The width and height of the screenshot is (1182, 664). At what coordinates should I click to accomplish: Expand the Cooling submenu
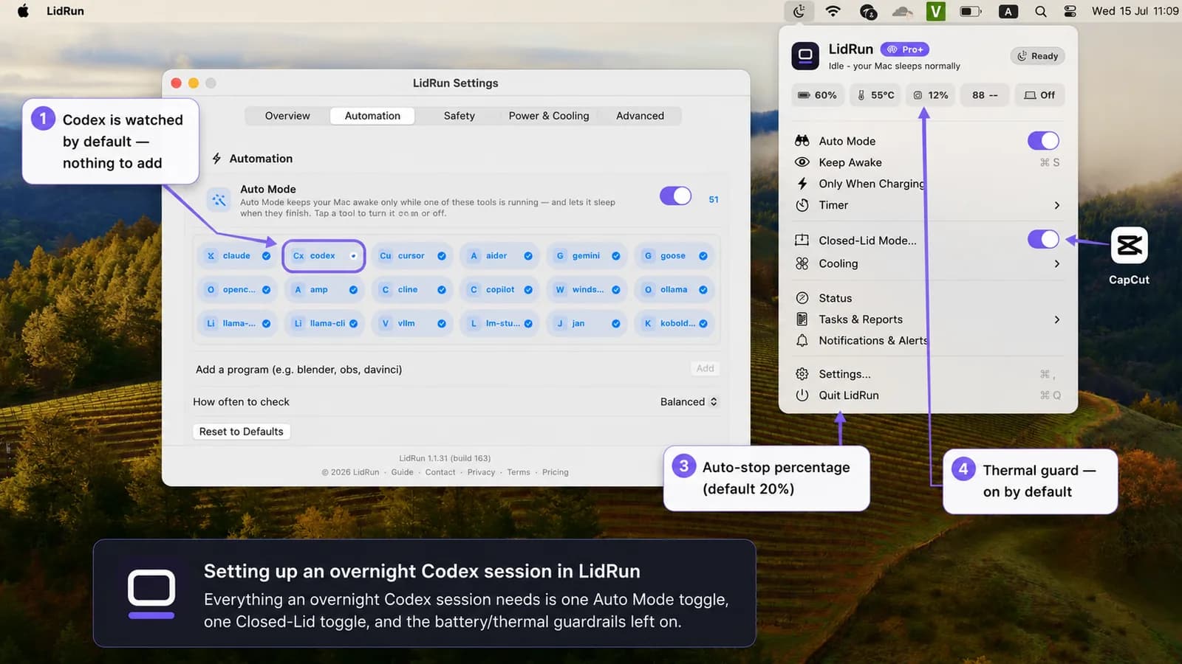click(1056, 263)
